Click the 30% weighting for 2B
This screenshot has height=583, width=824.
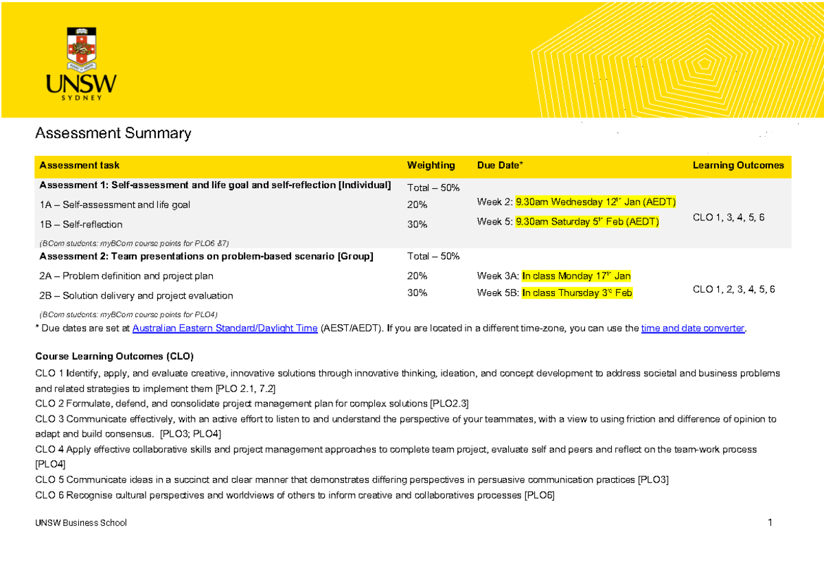417,293
